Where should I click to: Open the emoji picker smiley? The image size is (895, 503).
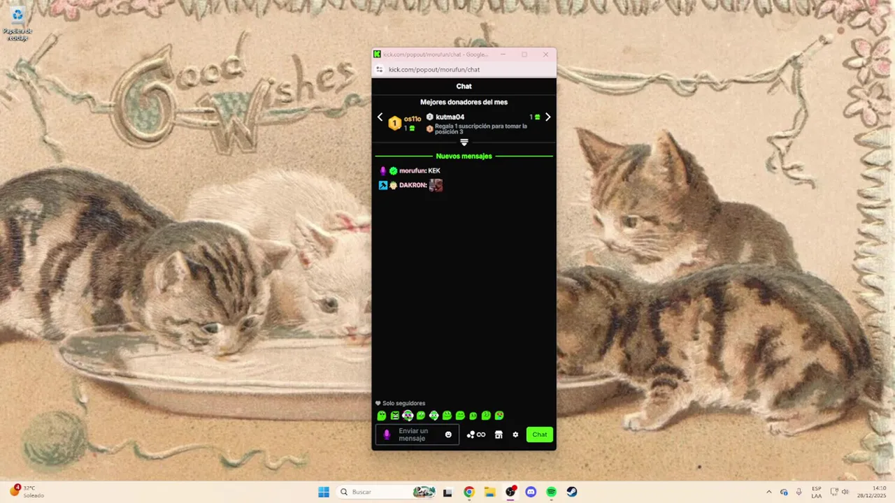pyautogui.click(x=448, y=435)
